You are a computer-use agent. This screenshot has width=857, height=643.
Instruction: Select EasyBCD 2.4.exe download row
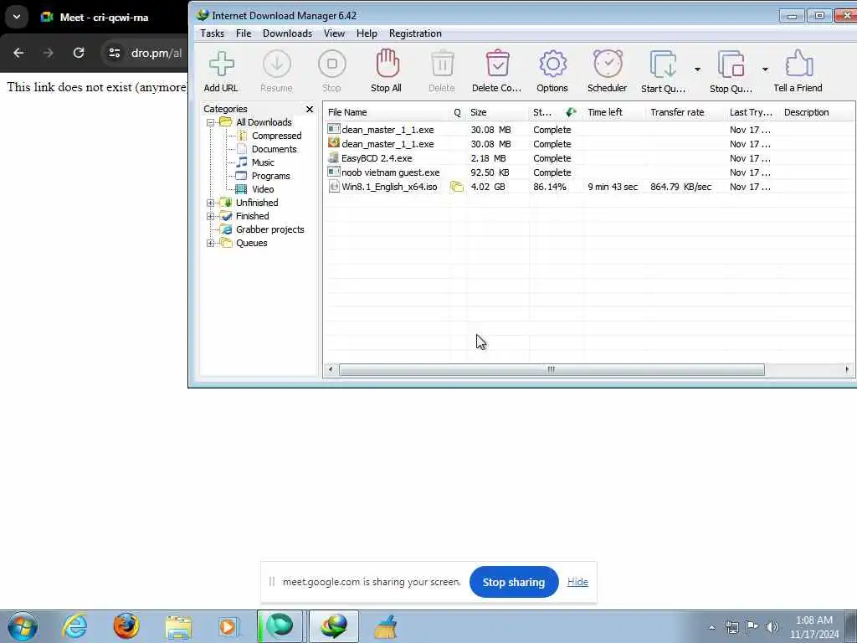point(589,158)
